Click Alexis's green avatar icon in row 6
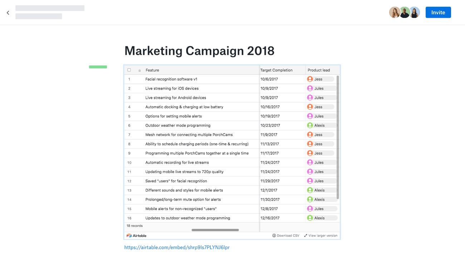Image resolution: width=465 pixels, height=272 pixels. pos(310,126)
